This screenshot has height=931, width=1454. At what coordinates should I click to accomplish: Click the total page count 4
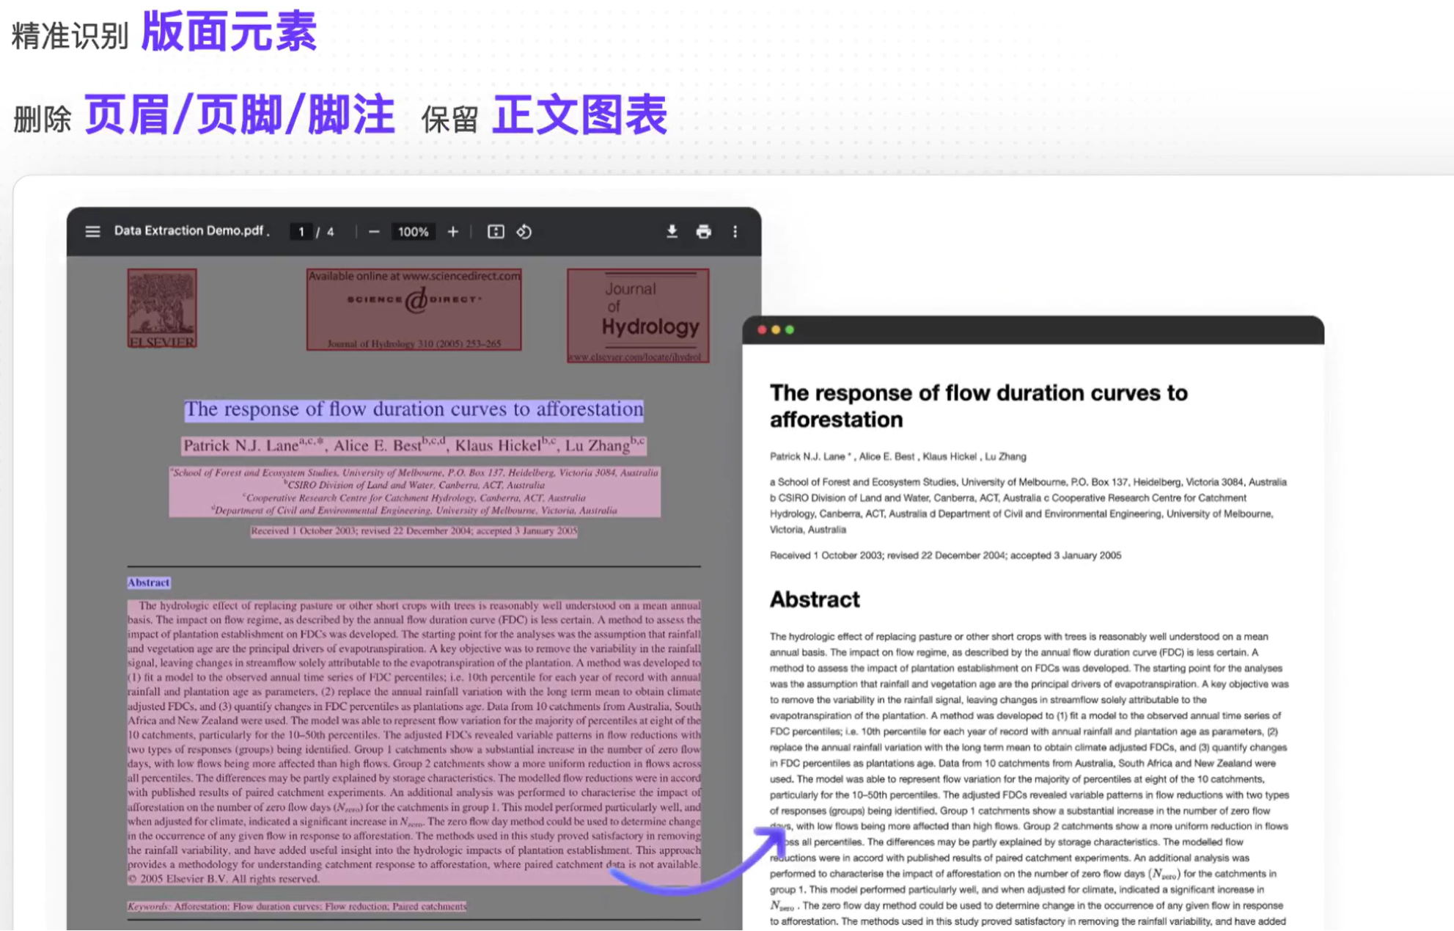click(331, 232)
